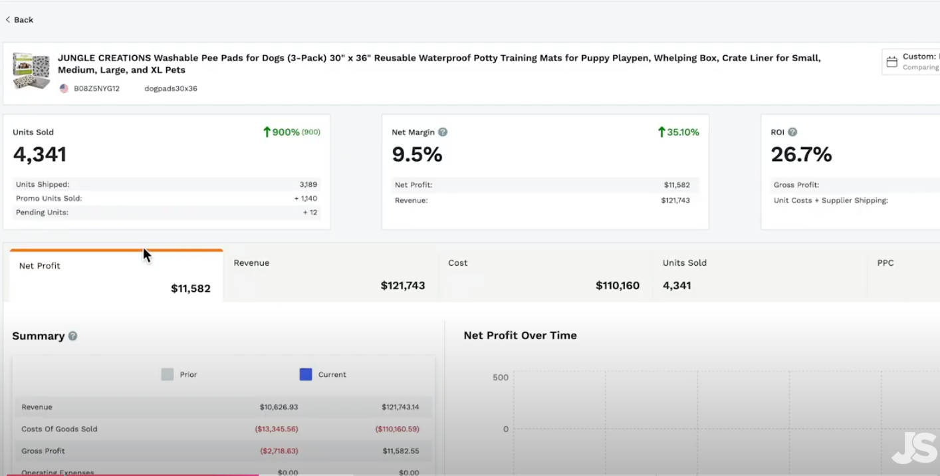Click the green up arrow beside 900%
Image resolution: width=940 pixels, height=476 pixels.
(267, 132)
